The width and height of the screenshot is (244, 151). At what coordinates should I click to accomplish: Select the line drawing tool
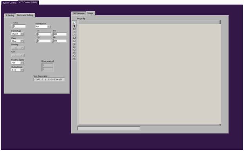74,35
